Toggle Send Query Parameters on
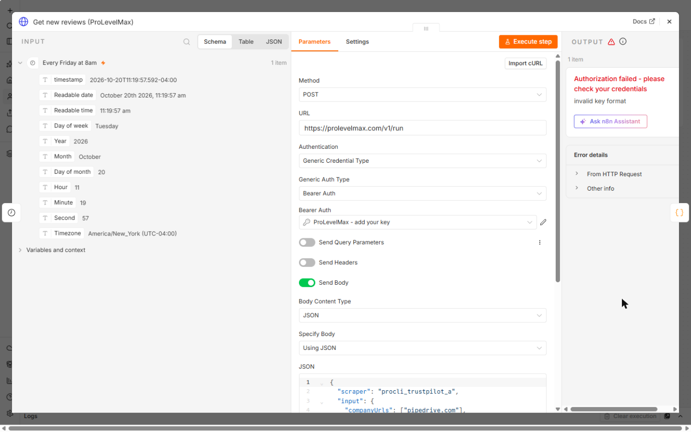 click(x=307, y=242)
